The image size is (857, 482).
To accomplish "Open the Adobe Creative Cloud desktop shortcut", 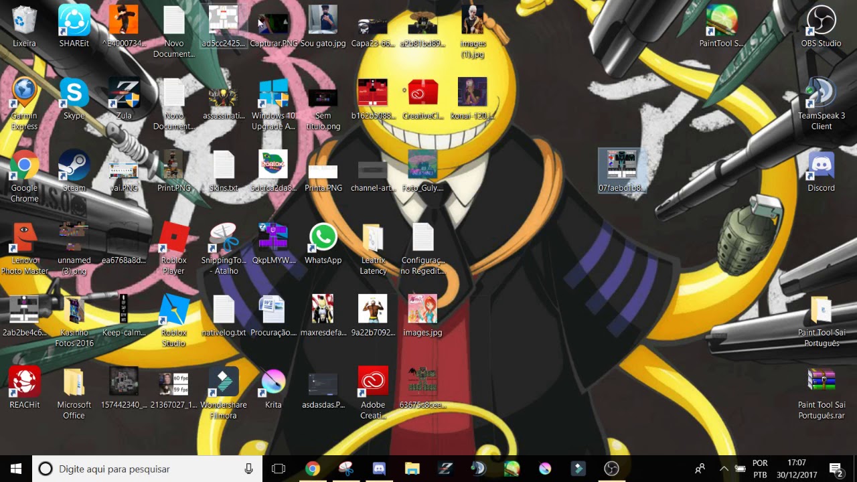I will [373, 394].
